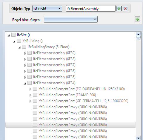Select the IfcBuilding () label
Image resolution: width=143 pixels, height=140 pixels.
click(33, 41)
